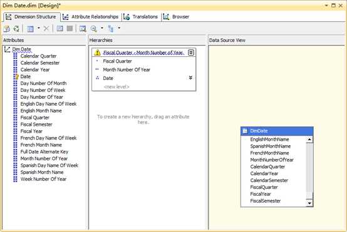Select MonthNumberOfYear column in DimDate table
This screenshot has height=232, width=347.
pos(272,160)
